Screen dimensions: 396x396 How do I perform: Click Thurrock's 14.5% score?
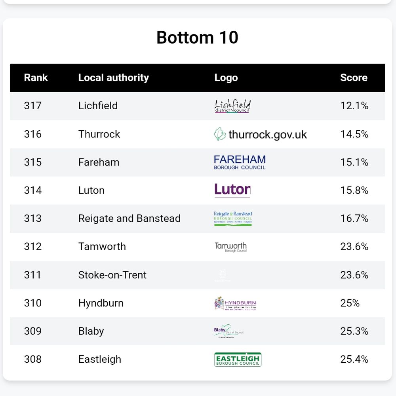coord(354,134)
